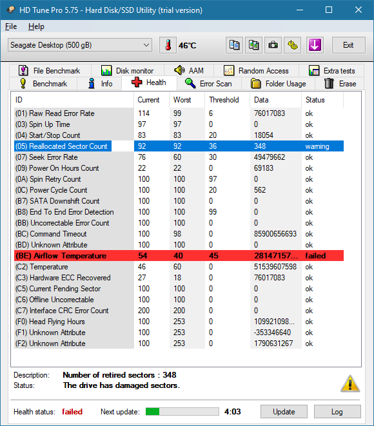Select the (09) Power On Hours Count row

pos(179,168)
